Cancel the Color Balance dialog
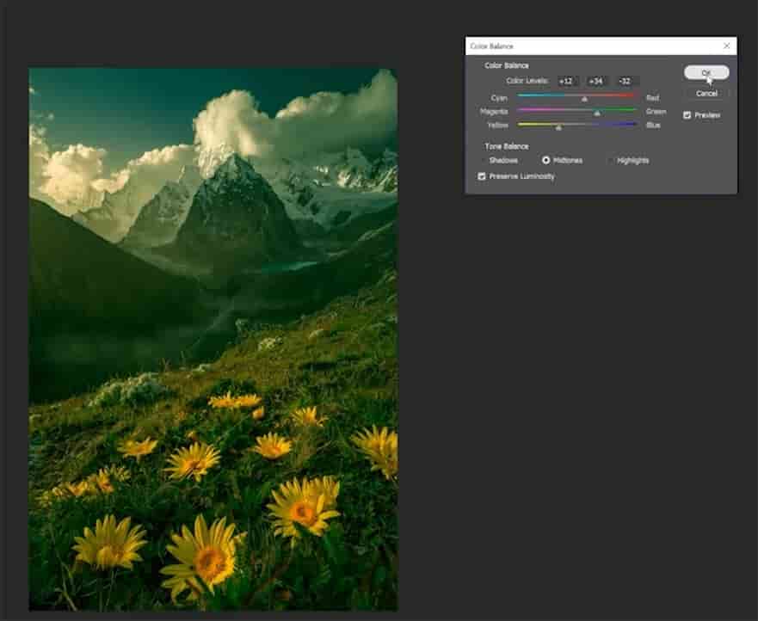Viewport: 758px width, 621px height. [706, 93]
